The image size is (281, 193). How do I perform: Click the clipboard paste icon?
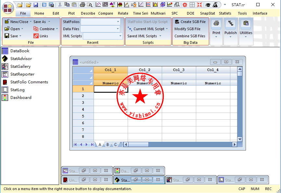pyautogui.click(x=74, y=5)
